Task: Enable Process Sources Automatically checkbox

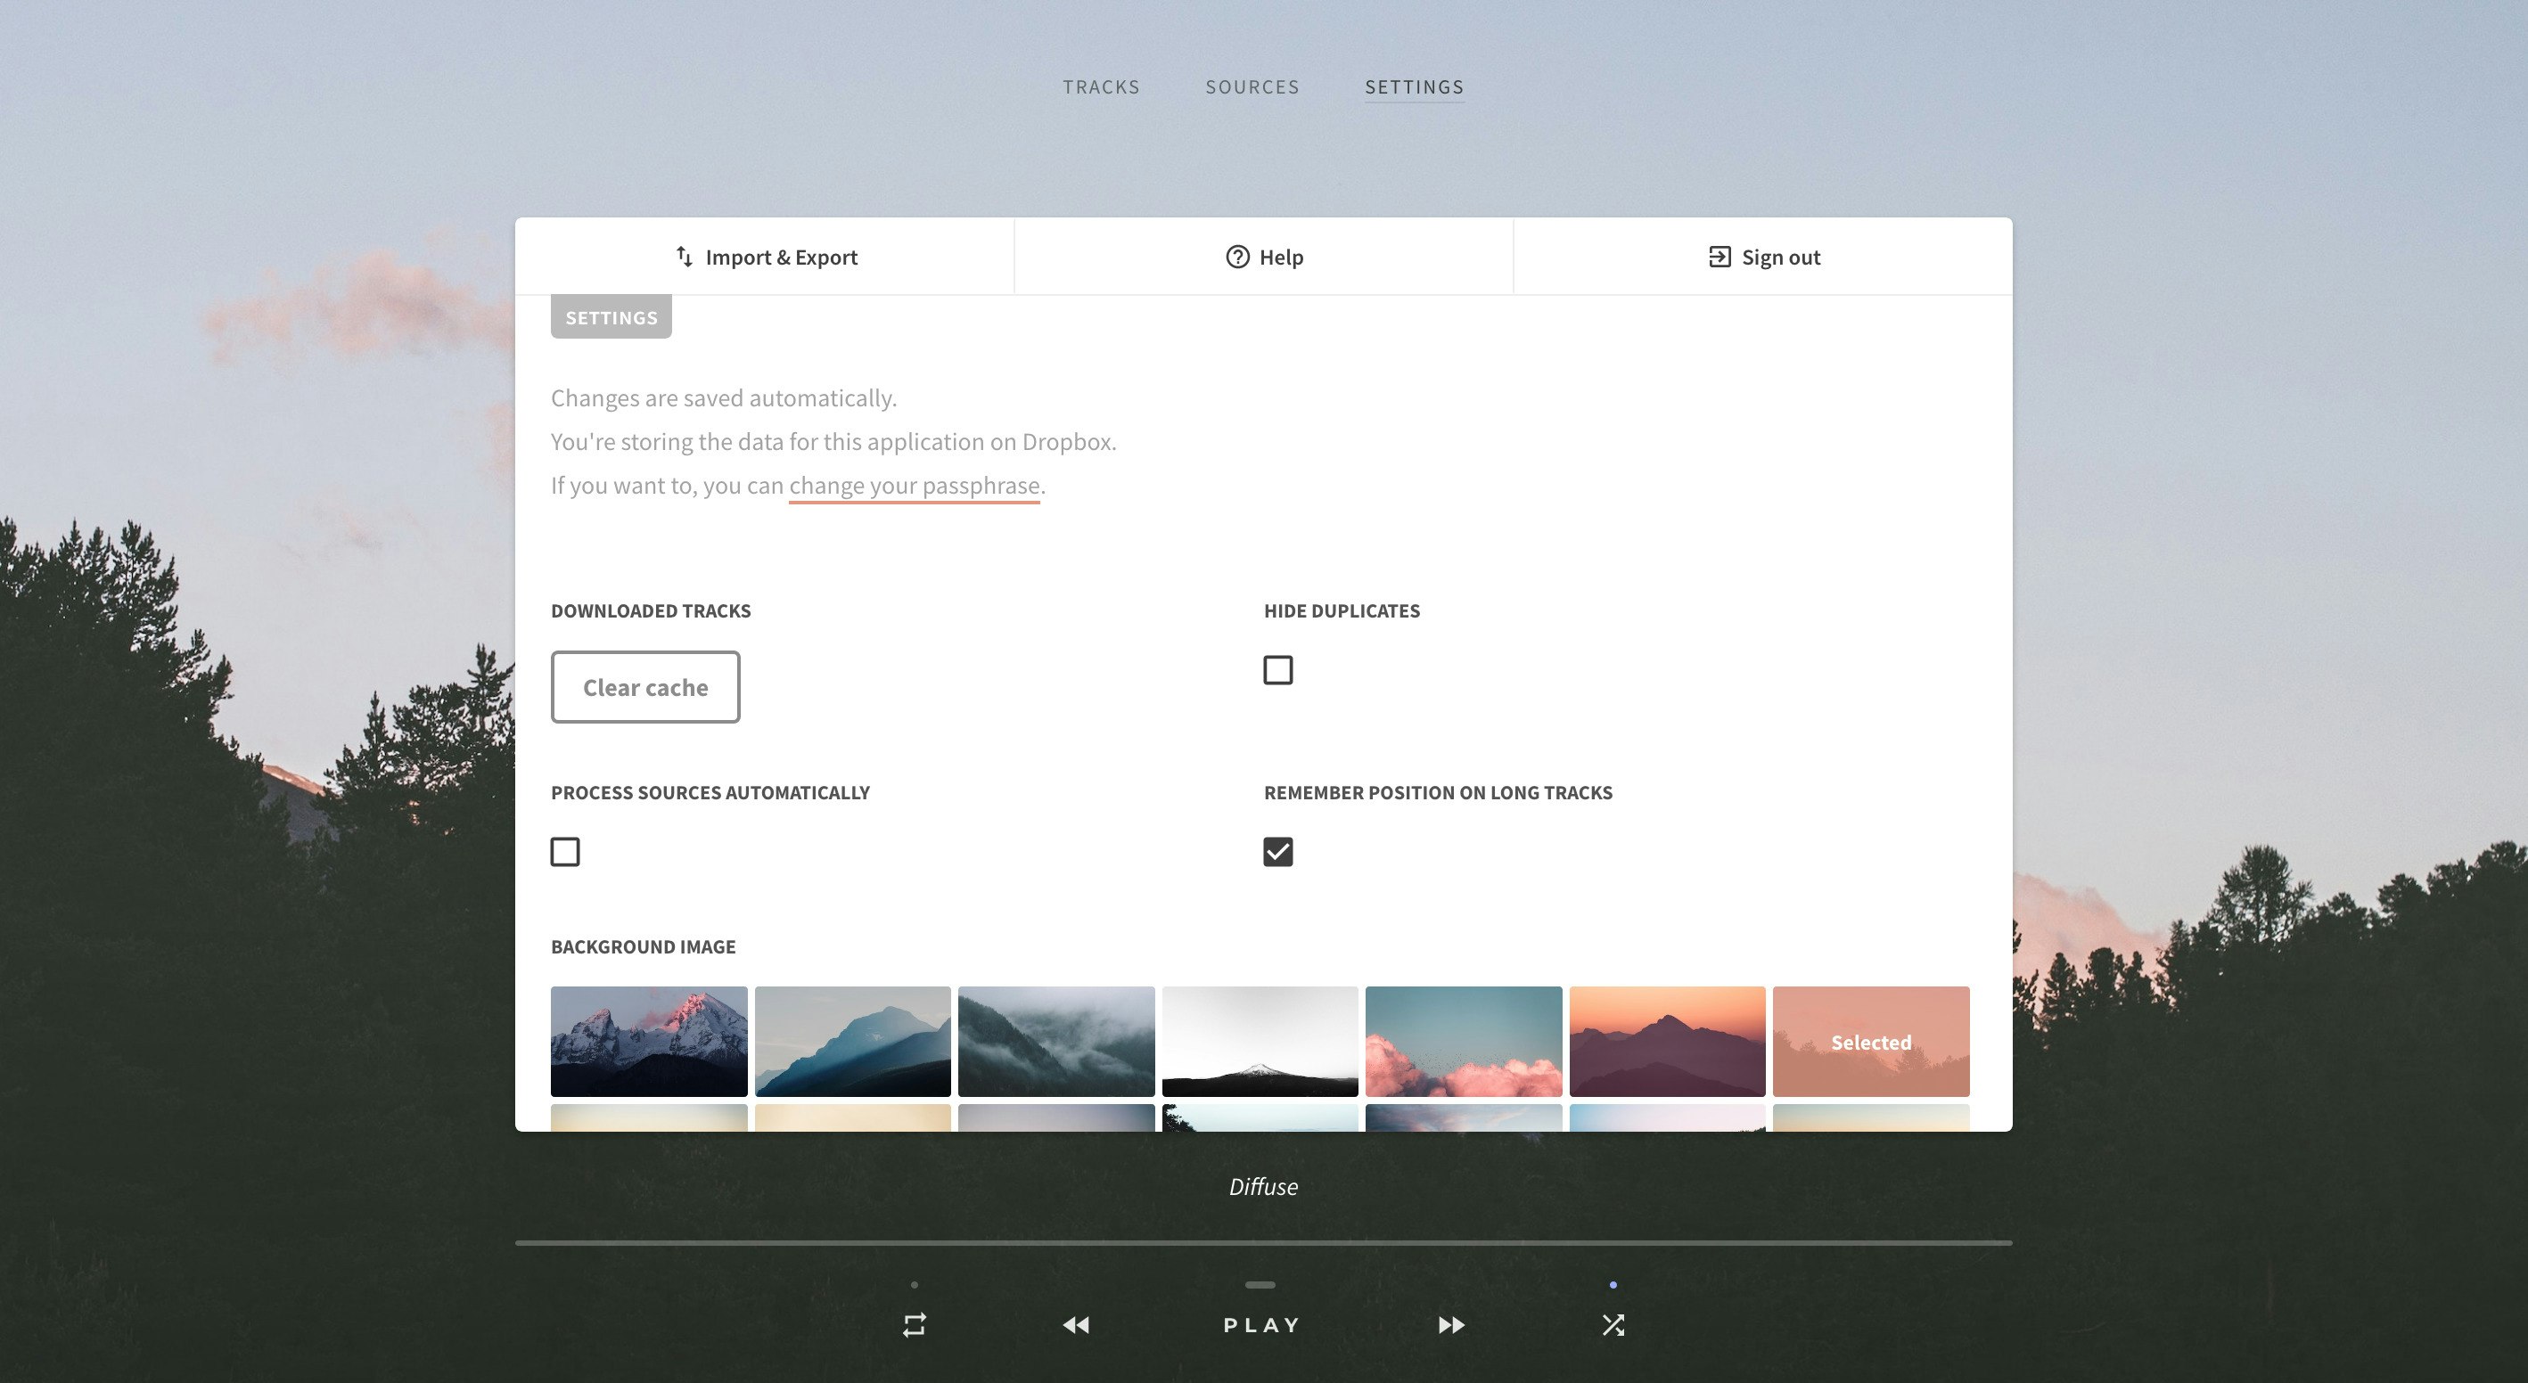Action: [565, 851]
